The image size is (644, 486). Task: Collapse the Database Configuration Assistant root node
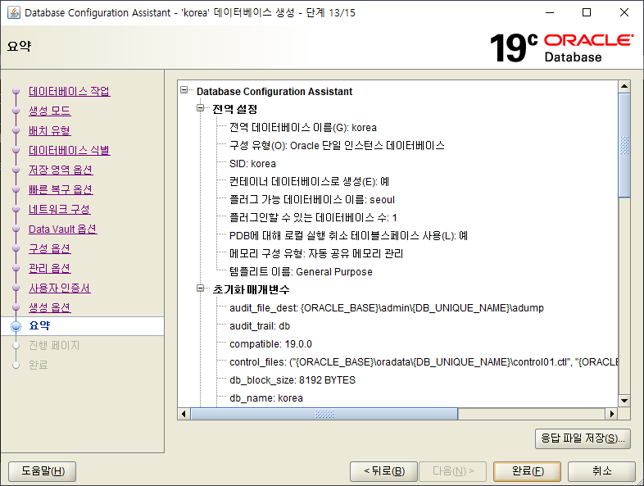(x=184, y=89)
